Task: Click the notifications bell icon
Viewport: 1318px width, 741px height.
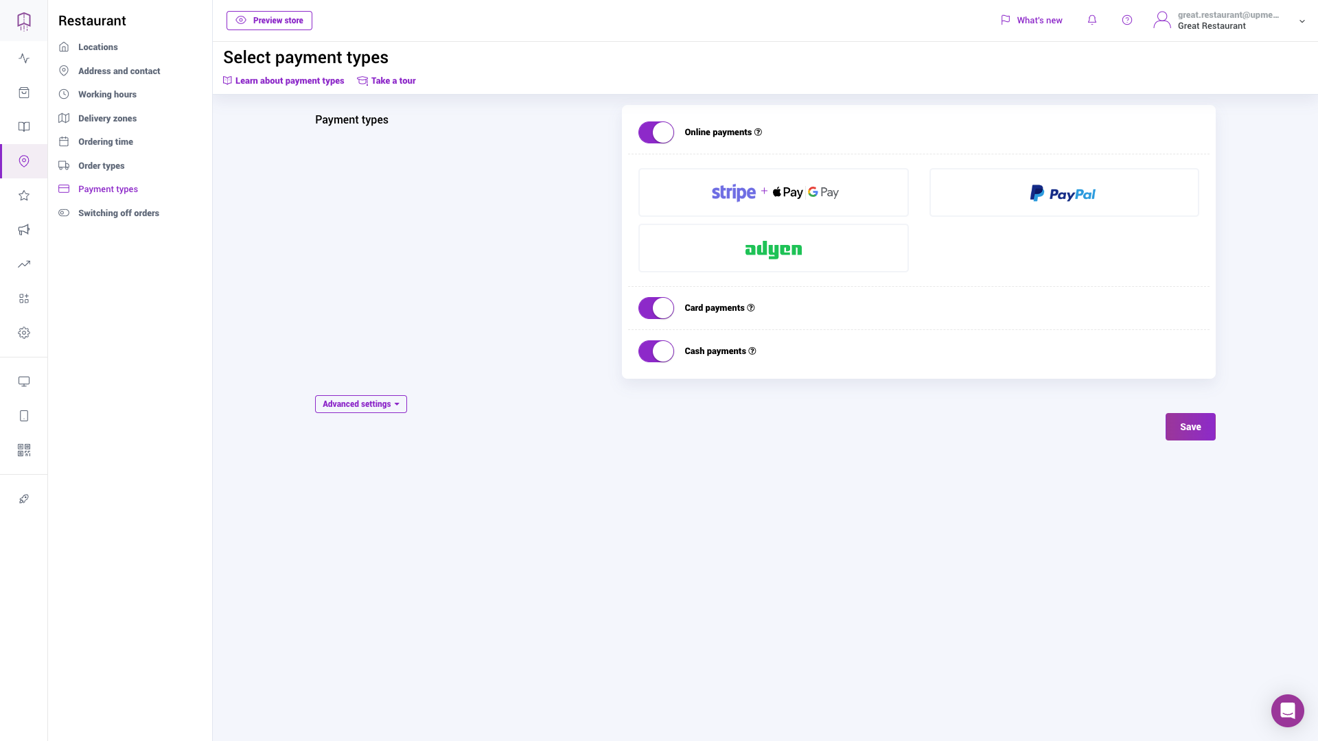Action: point(1092,20)
